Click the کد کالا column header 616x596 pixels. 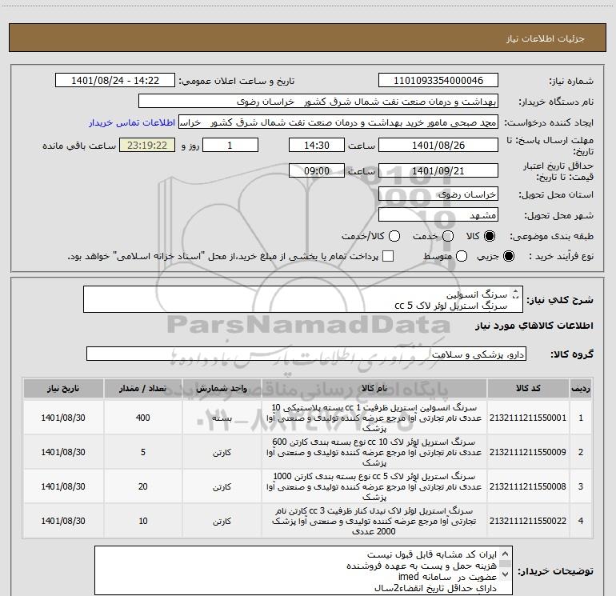528,389
